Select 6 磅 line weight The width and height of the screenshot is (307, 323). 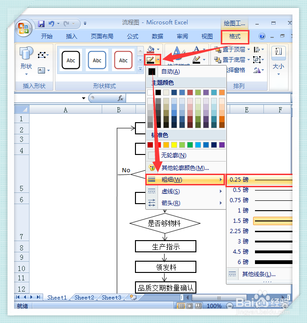point(260,262)
